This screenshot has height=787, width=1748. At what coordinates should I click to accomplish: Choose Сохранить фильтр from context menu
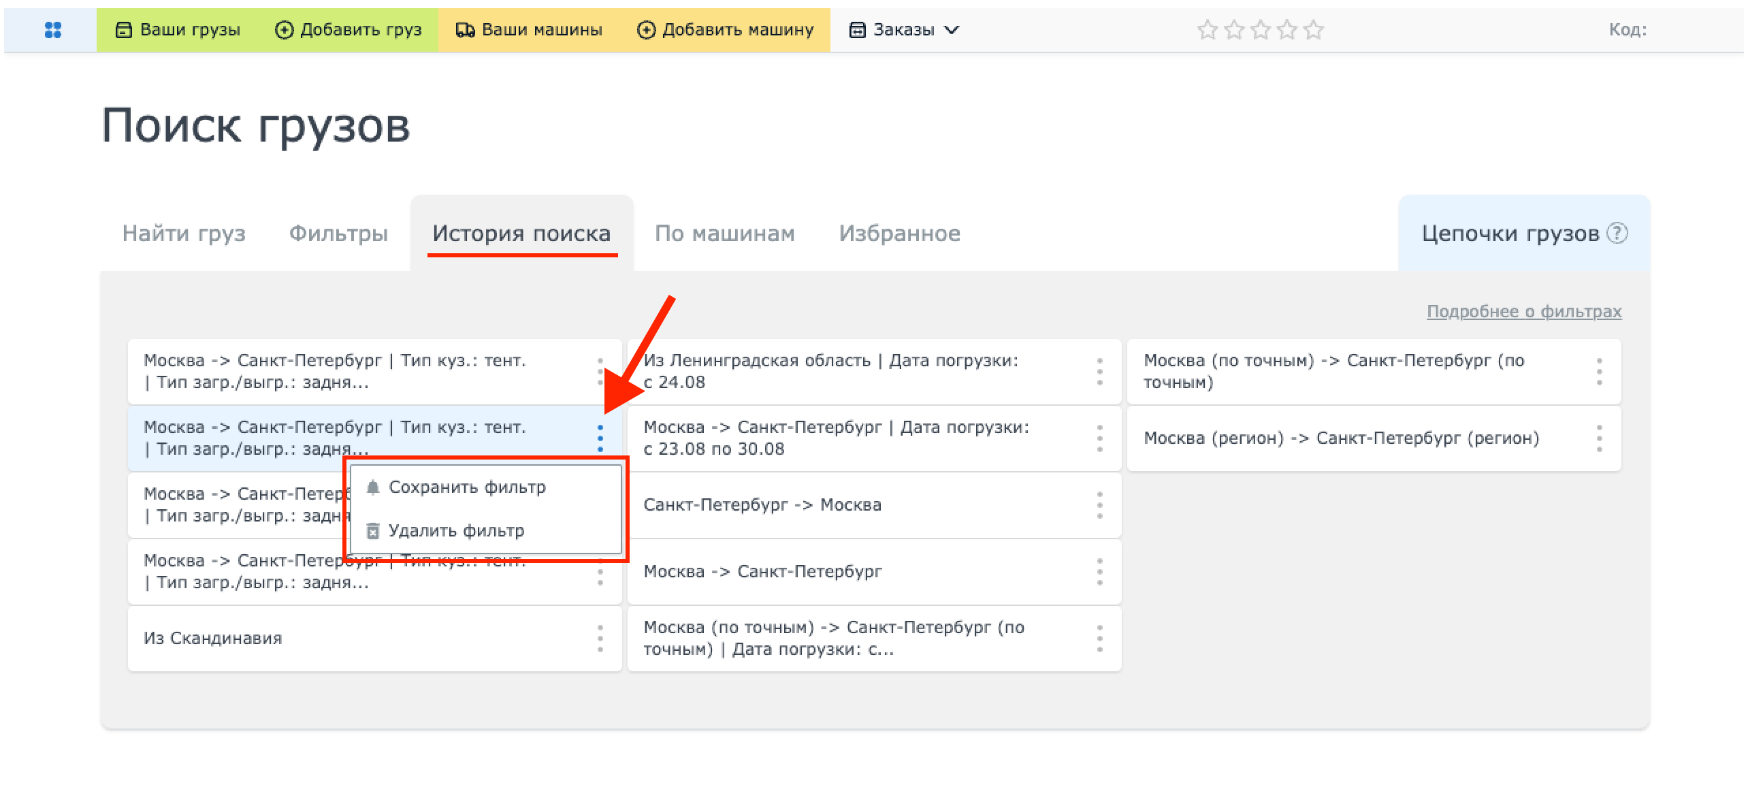[485, 487]
